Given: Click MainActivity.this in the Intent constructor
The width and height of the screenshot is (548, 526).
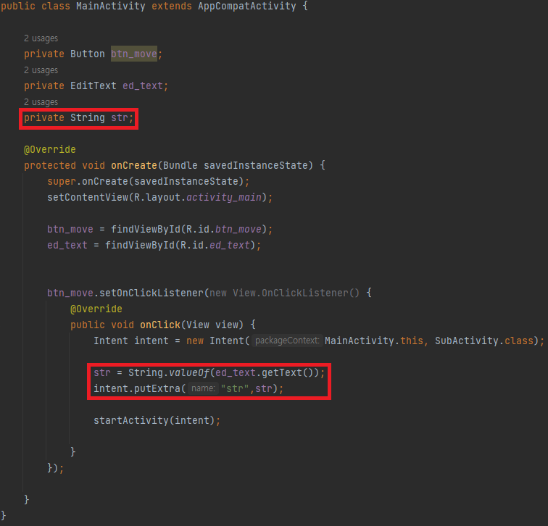Looking at the screenshot, I should [x=373, y=341].
